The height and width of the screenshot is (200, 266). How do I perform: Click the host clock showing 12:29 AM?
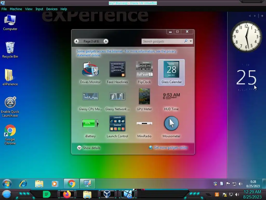[x=252, y=194]
